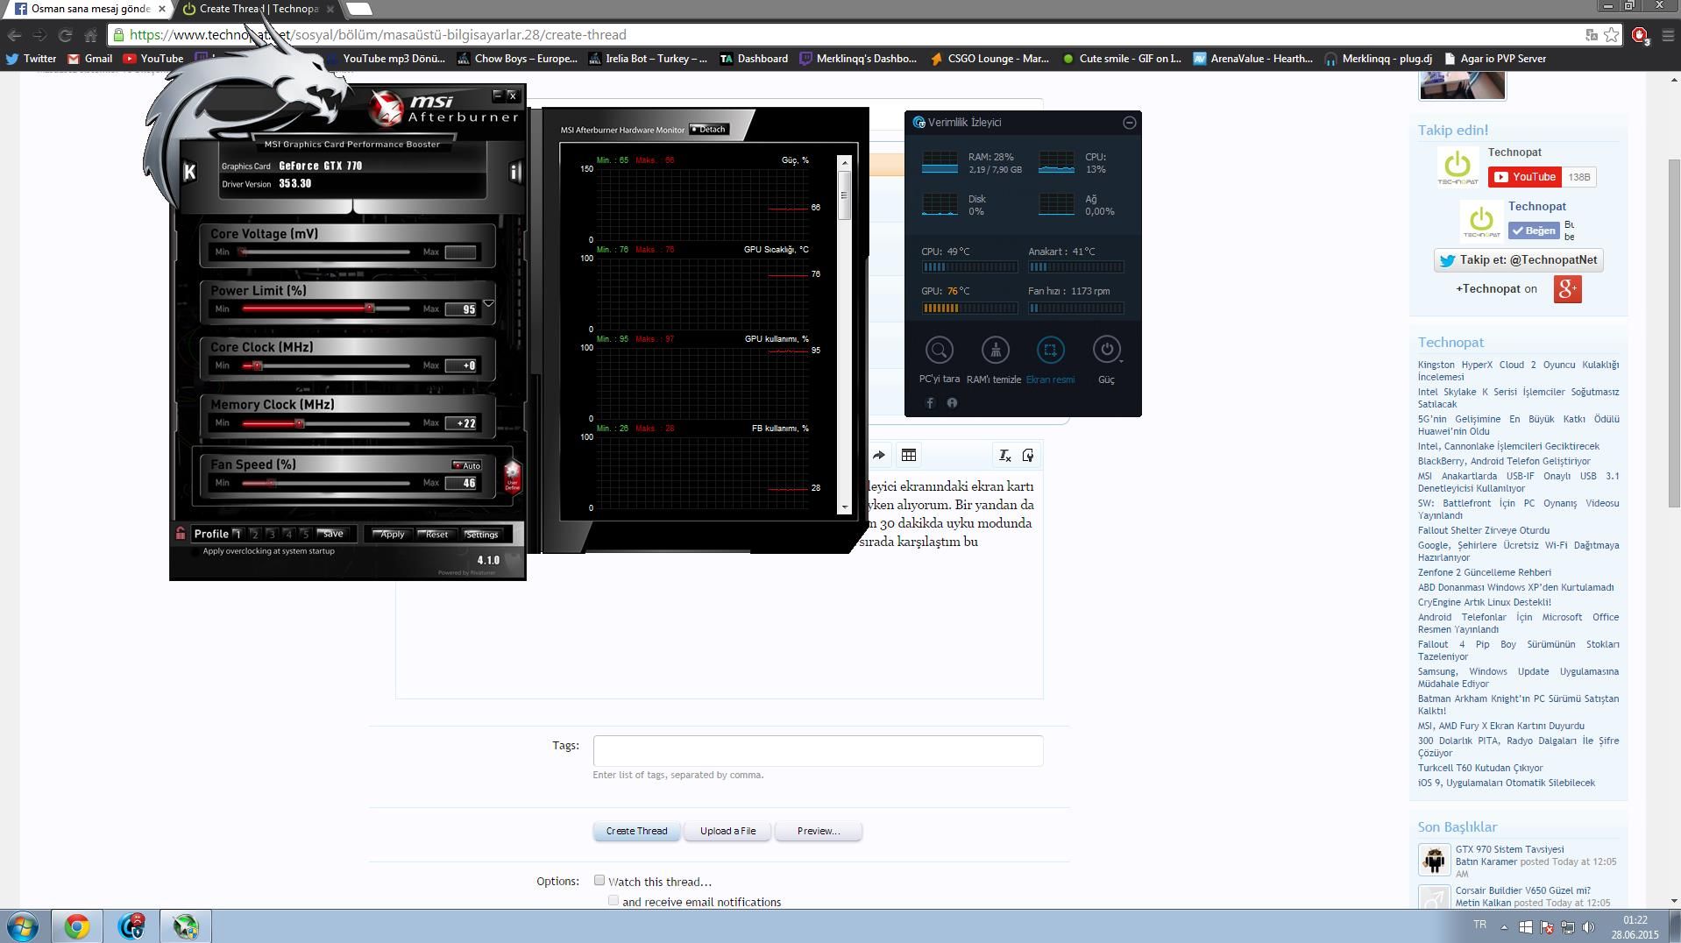Screen dimensions: 1681x943
Task: Click the user-defined fan curve icon
Action: click(513, 476)
